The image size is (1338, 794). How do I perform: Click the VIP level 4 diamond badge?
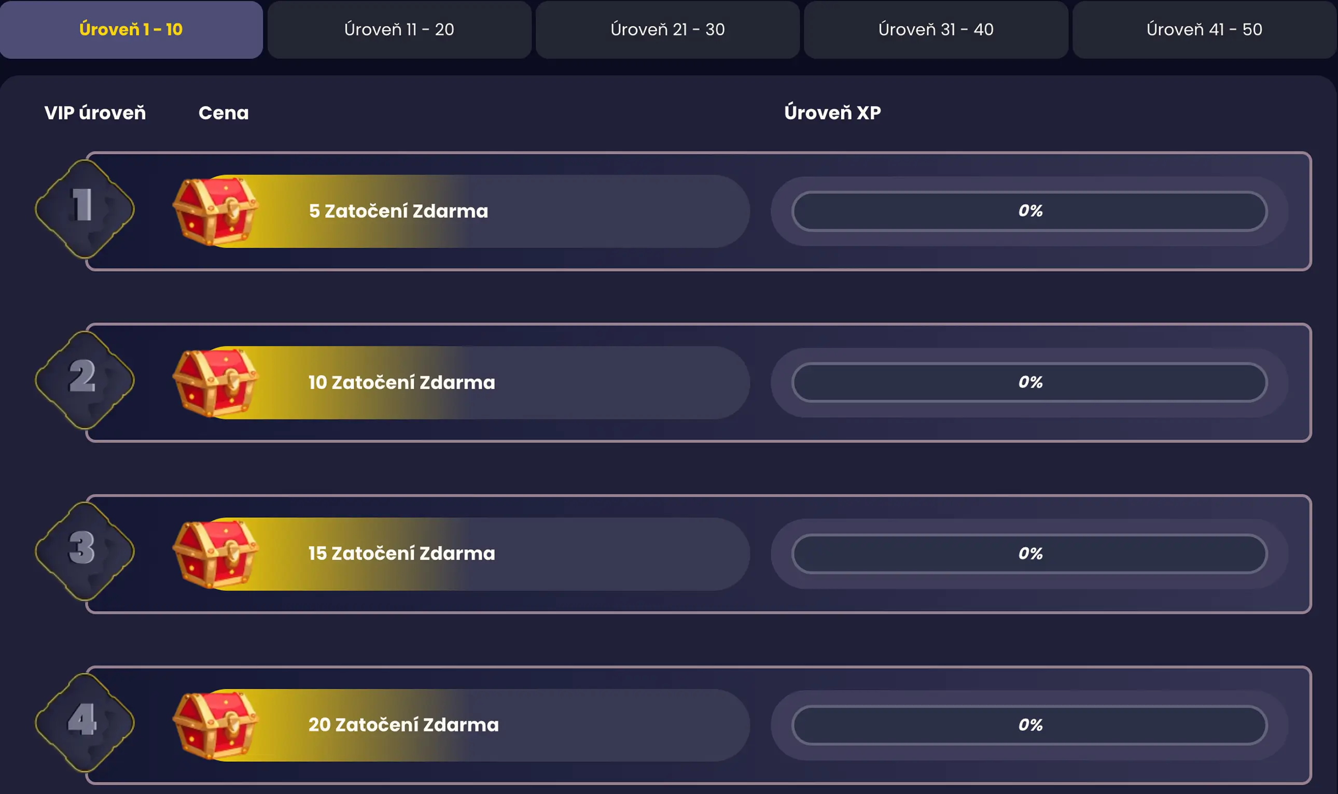point(85,722)
